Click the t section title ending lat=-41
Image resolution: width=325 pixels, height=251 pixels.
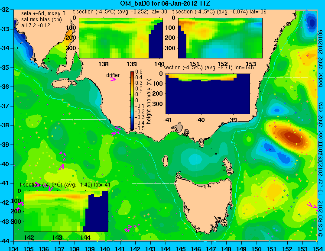coord(65,185)
